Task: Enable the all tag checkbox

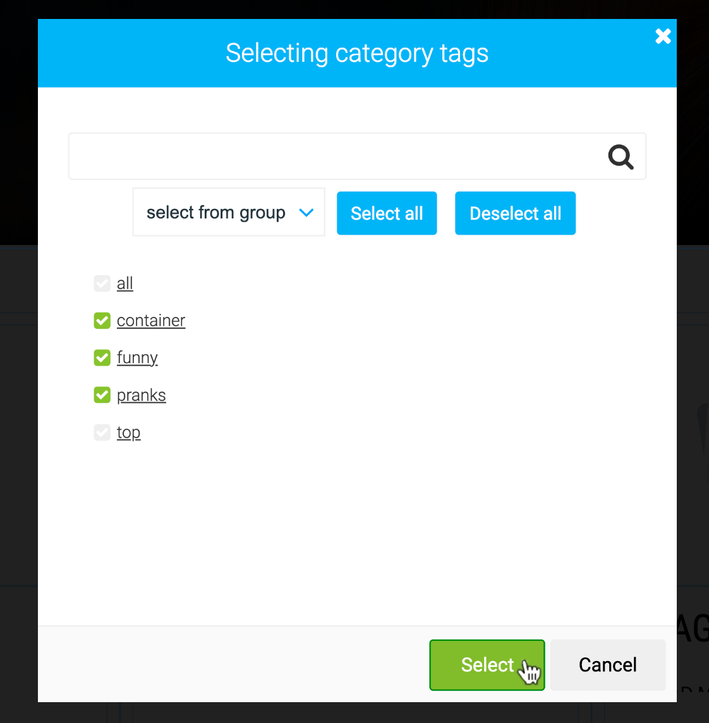Action: click(102, 283)
